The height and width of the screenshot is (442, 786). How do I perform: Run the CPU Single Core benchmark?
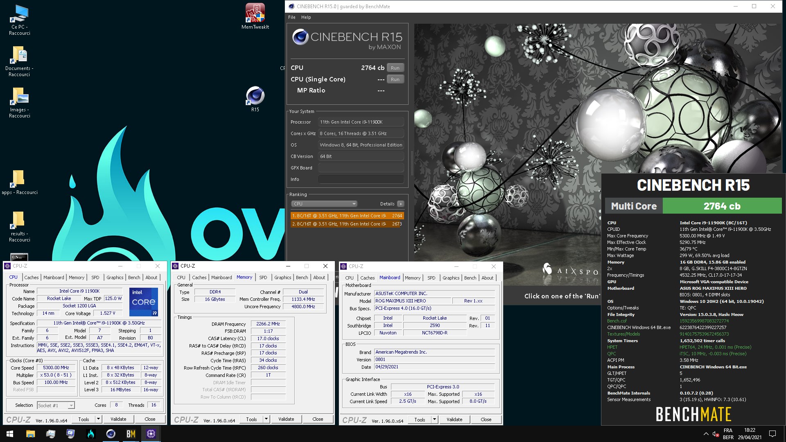point(395,79)
